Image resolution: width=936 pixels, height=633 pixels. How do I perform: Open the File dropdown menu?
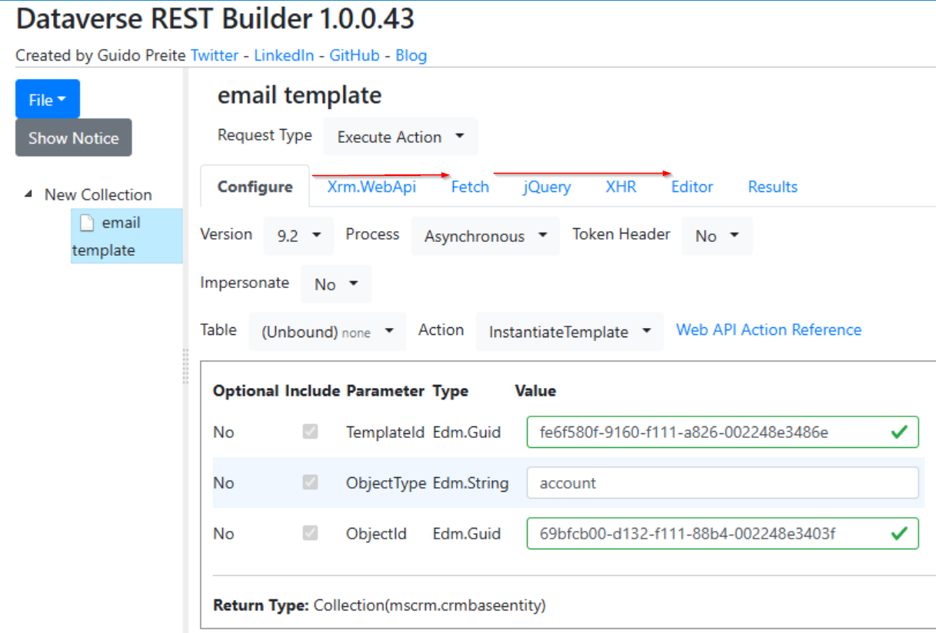(x=47, y=100)
